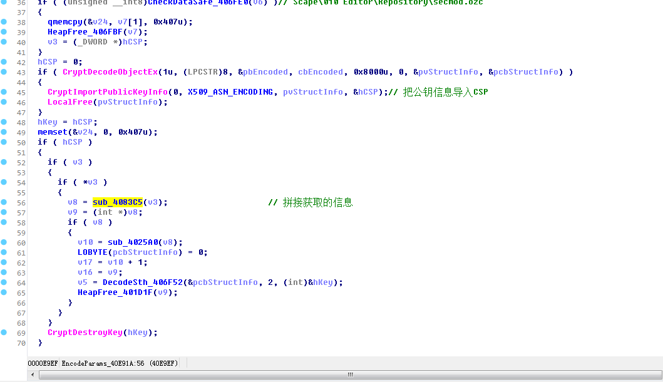Click the *v3 dereference on line 54
The height and width of the screenshot is (382, 663).
pos(90,182)
